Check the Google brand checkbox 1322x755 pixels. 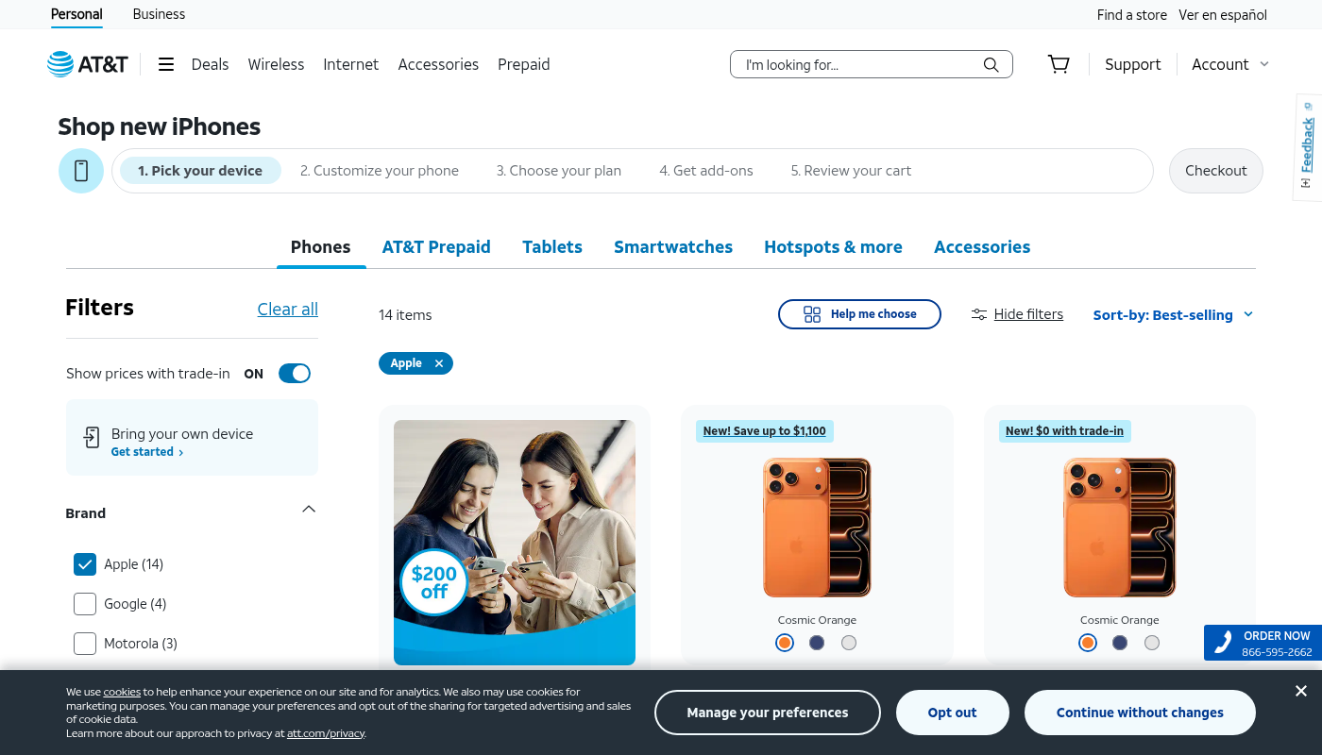(85, 604)
